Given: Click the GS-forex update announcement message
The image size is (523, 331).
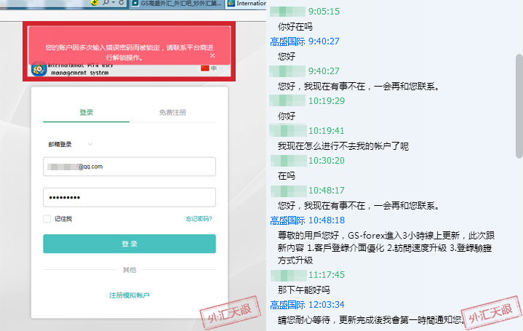Looking at the screenshot, I should [386, 248].
